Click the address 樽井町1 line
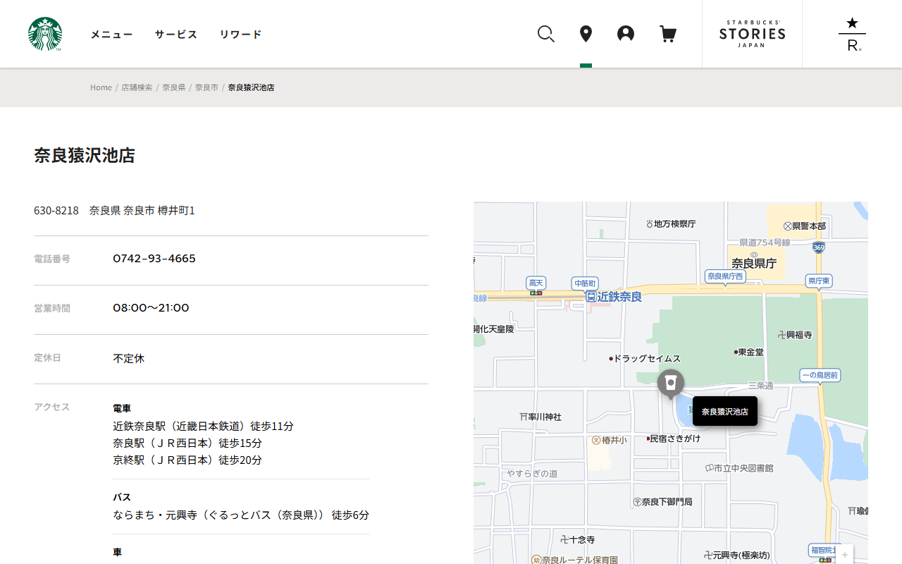Viewport: 902px width, 564px height. [114, 211]
